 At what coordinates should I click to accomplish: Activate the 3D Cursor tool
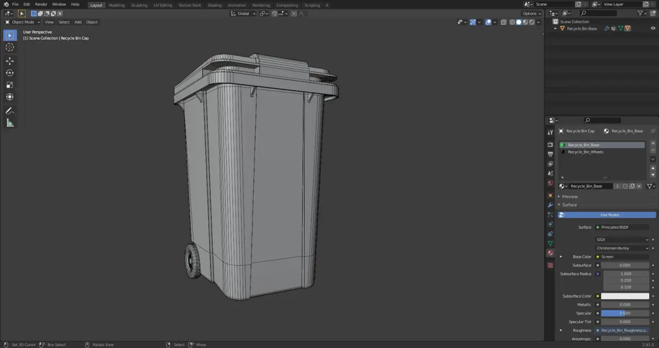[10, 47]
